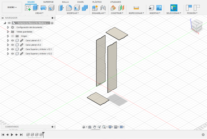Click the Fit zoom tool
Viewport: 207px width, 139px height.
click(x=104, y=127)
